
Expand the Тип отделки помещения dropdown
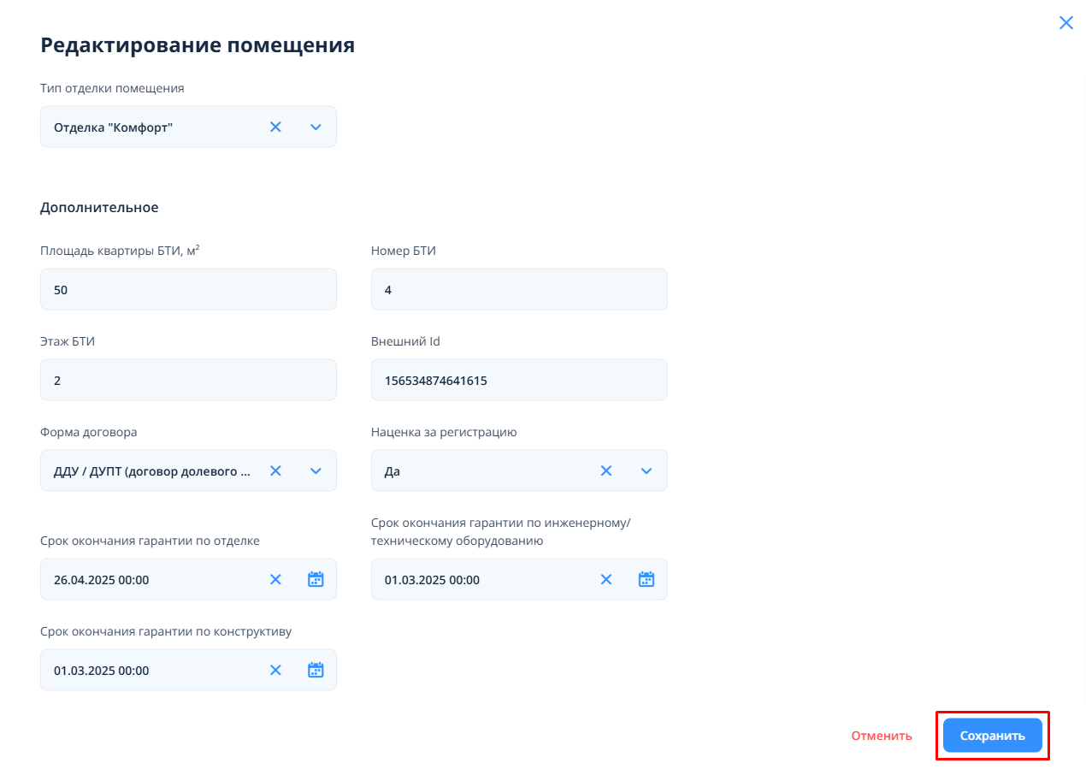point(316,127)
